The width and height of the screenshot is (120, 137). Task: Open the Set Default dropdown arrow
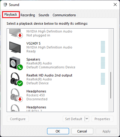(x=87, y=119)
